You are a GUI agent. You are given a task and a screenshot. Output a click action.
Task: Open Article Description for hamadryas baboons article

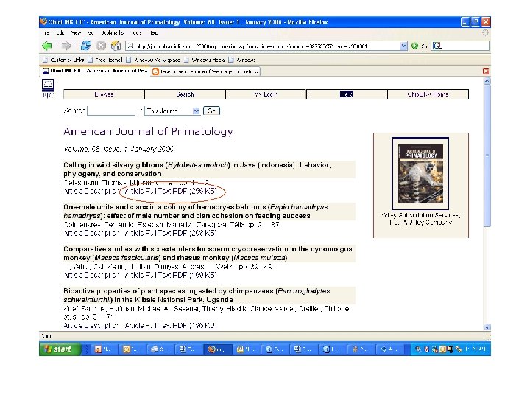[91, 233]
